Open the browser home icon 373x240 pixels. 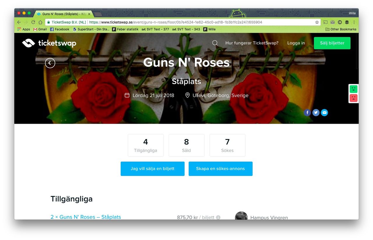pyautogui.click(x=40, y=22)
